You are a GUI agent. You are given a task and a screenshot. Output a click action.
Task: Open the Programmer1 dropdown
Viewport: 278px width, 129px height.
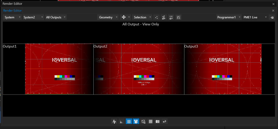(x=229, y=17)
